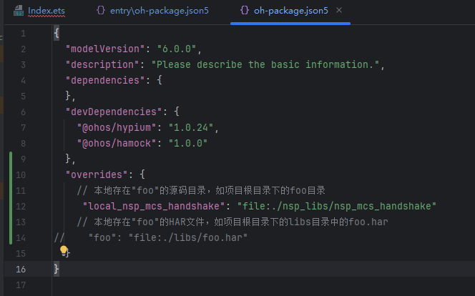
Task: Click line number 1 in the gutter
Action: [x=24, y=34]
